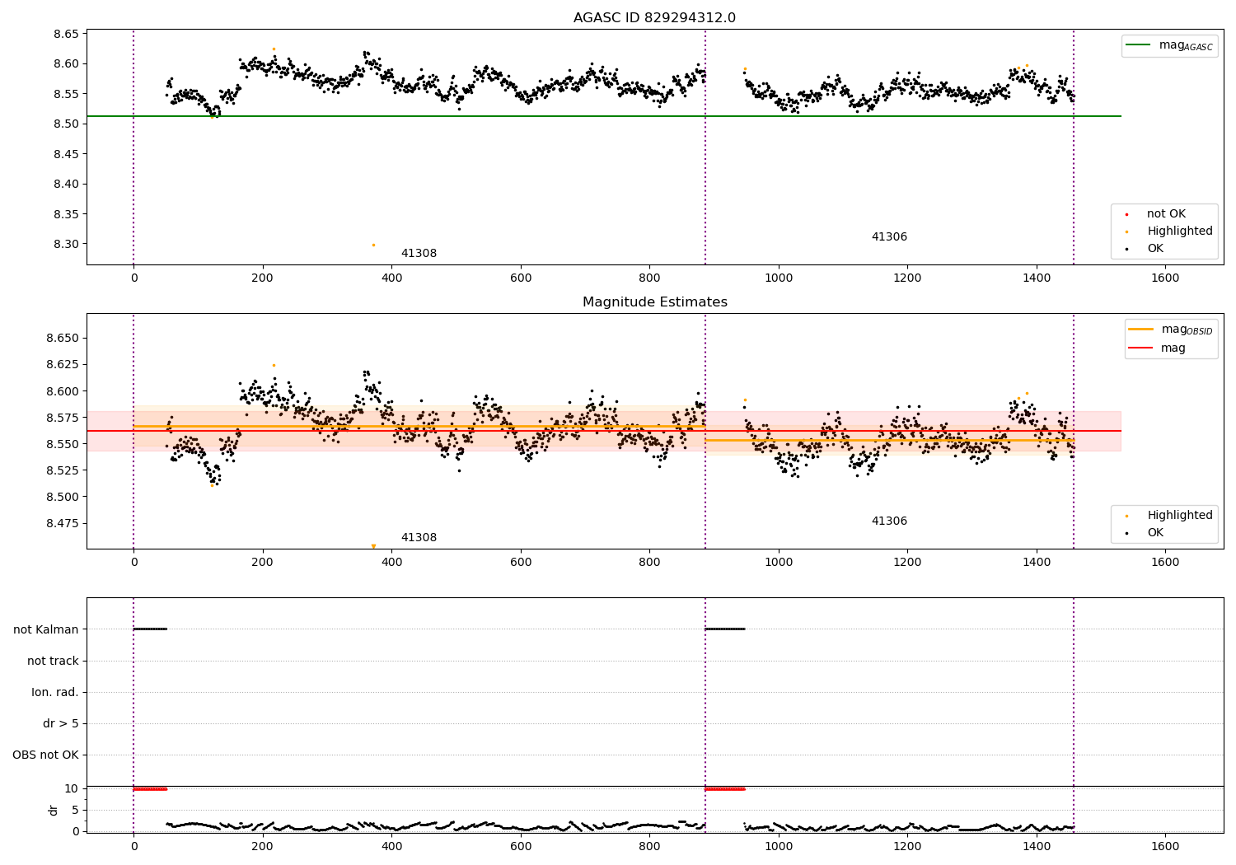Click the "200" x-tick under the dr plot
1236x865 pixels.
[x=263, y=845]
